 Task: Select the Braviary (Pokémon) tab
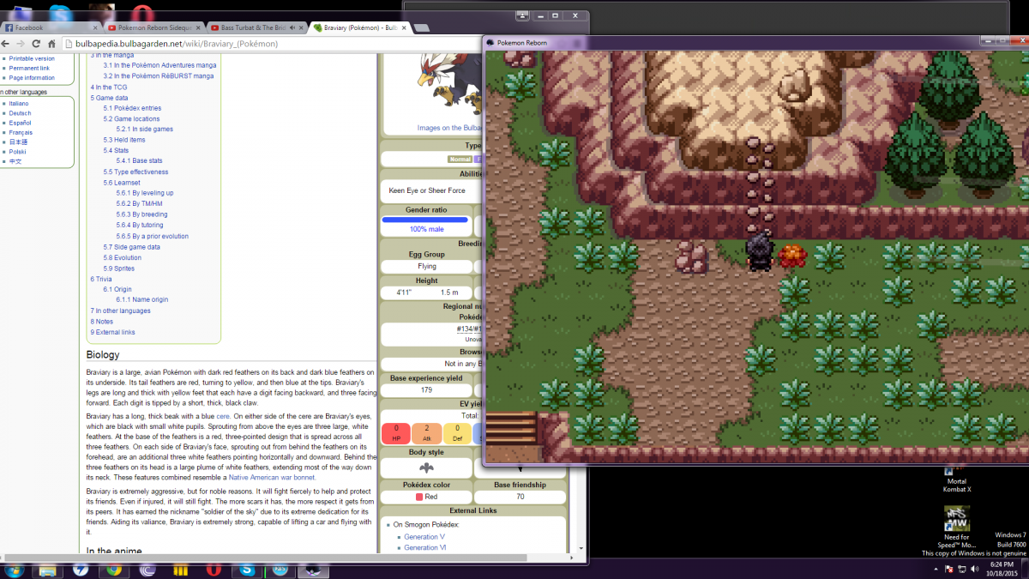click(x=360, y=27)
